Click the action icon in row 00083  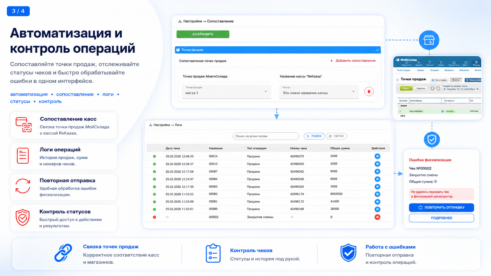point(377,187)
